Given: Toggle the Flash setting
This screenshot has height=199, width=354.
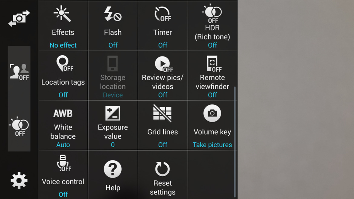Looking at the screenshot, I should pos(113,26).
